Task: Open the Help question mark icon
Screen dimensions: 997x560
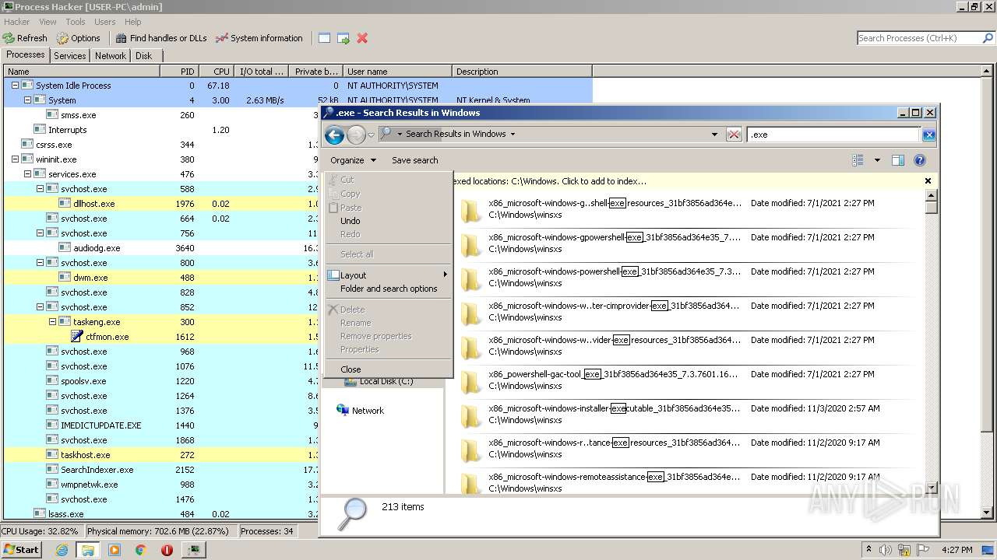Action: click(x=919, y=160)
